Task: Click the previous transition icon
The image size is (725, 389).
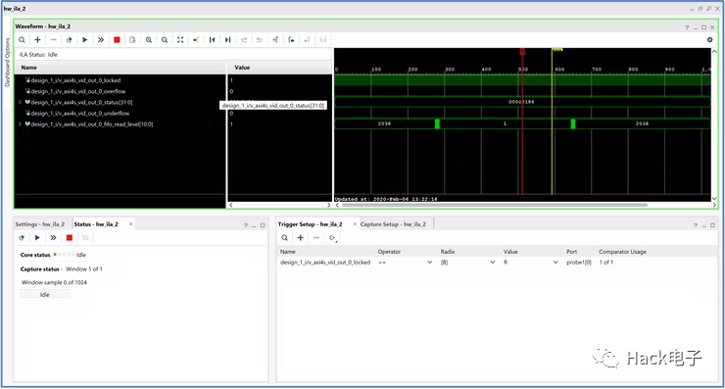Action: coord(244,40)
